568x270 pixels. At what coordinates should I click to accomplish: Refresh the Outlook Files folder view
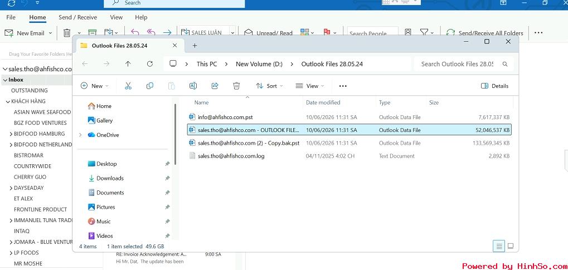149,63
